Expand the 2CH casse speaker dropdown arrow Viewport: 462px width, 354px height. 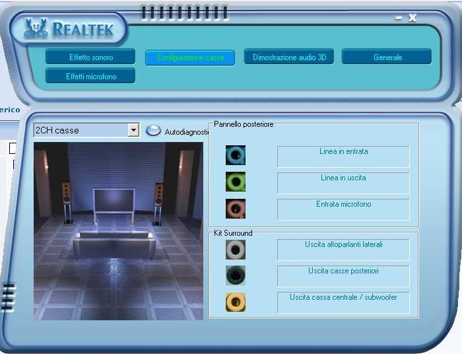(x=133, y=130)
